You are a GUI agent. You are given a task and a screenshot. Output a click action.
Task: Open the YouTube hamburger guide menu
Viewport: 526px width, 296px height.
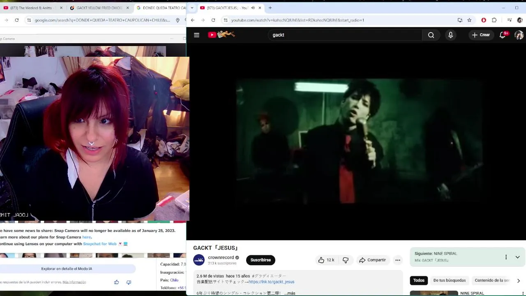point(196,35)
